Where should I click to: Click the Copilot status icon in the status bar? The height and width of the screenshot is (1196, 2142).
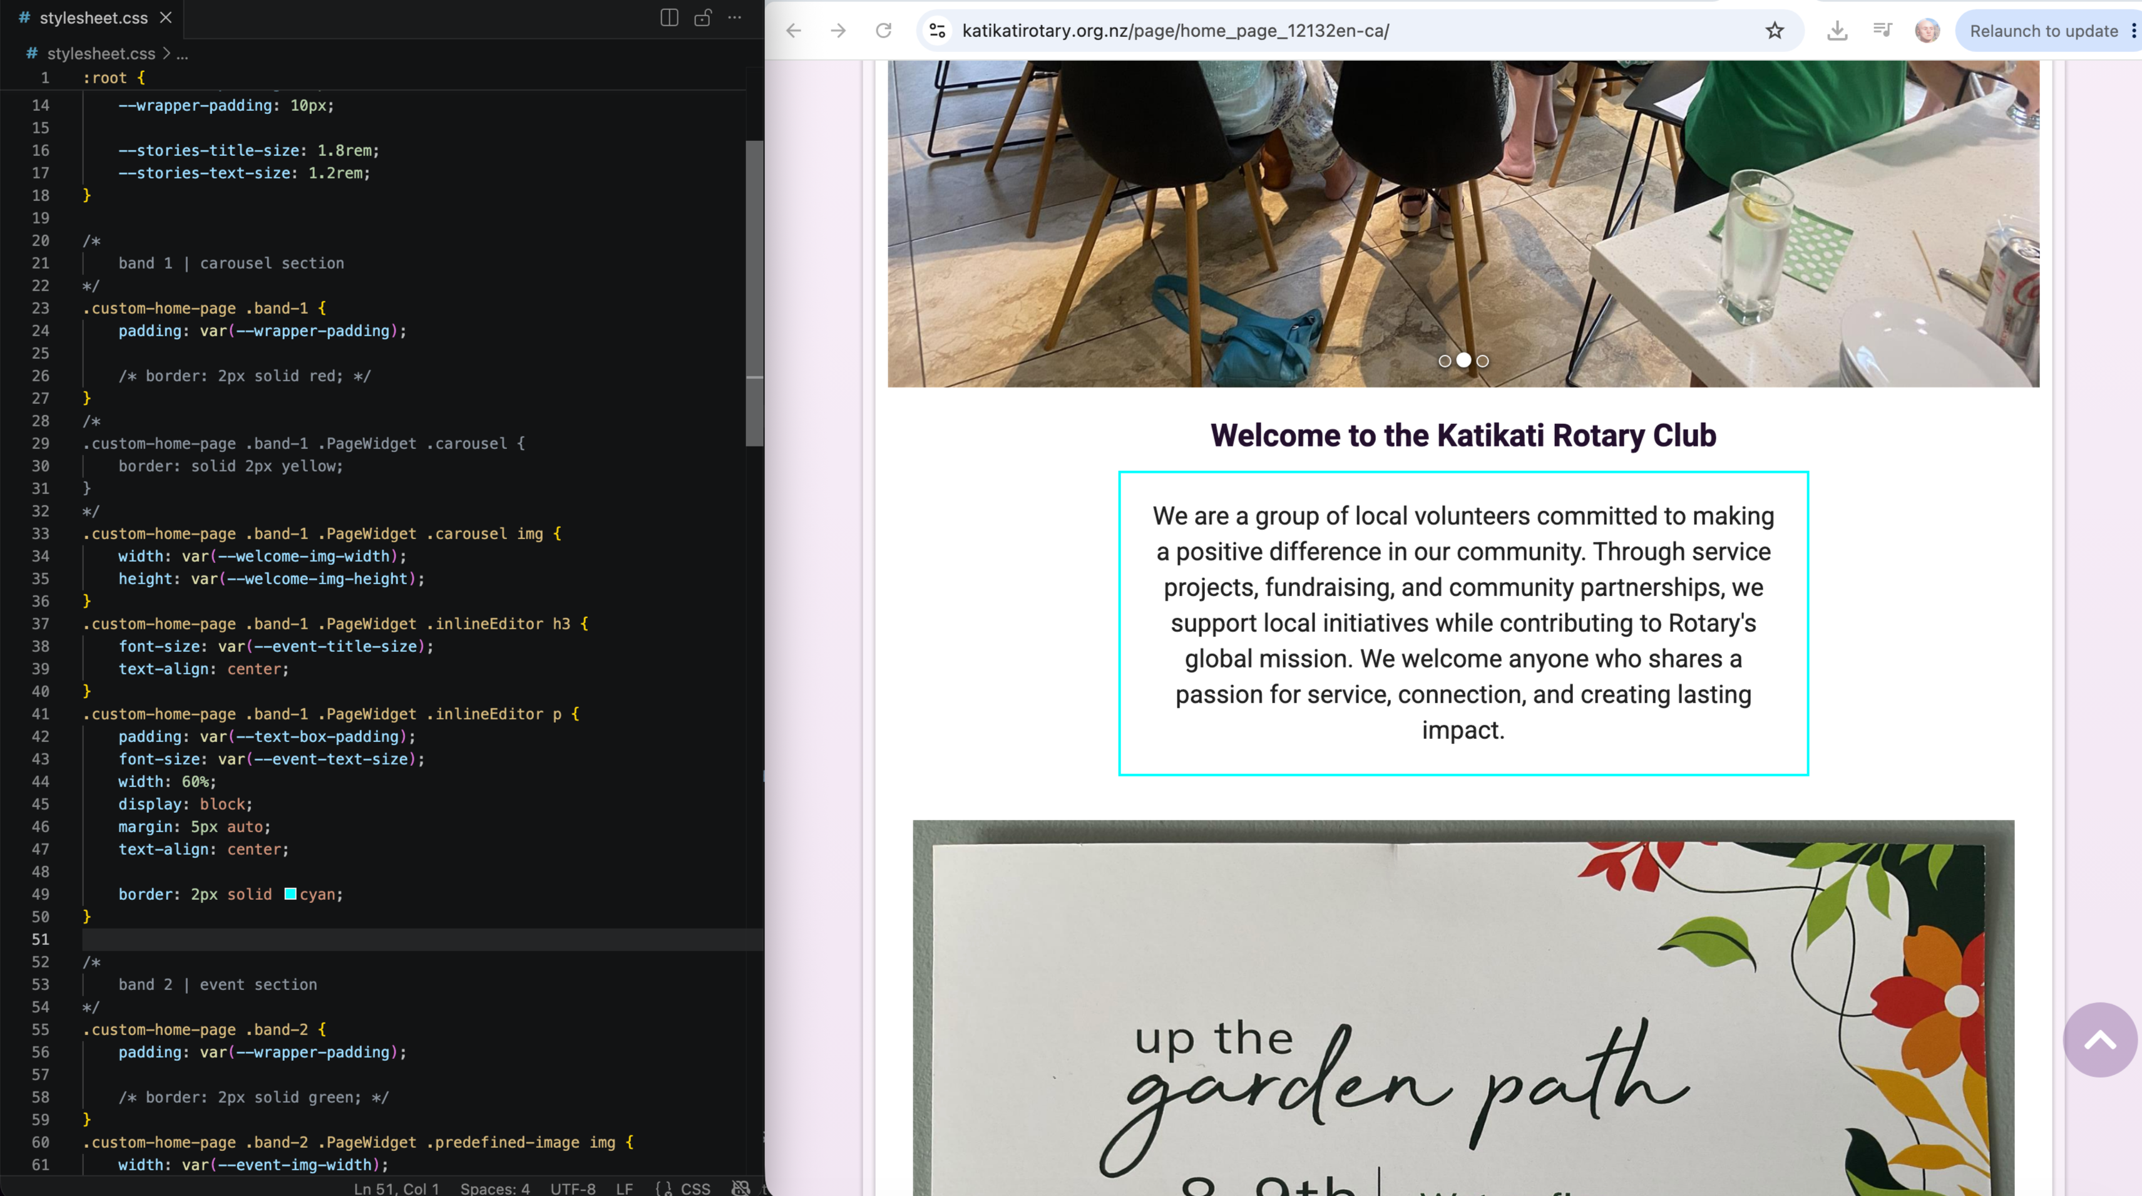coord(740,1188)
